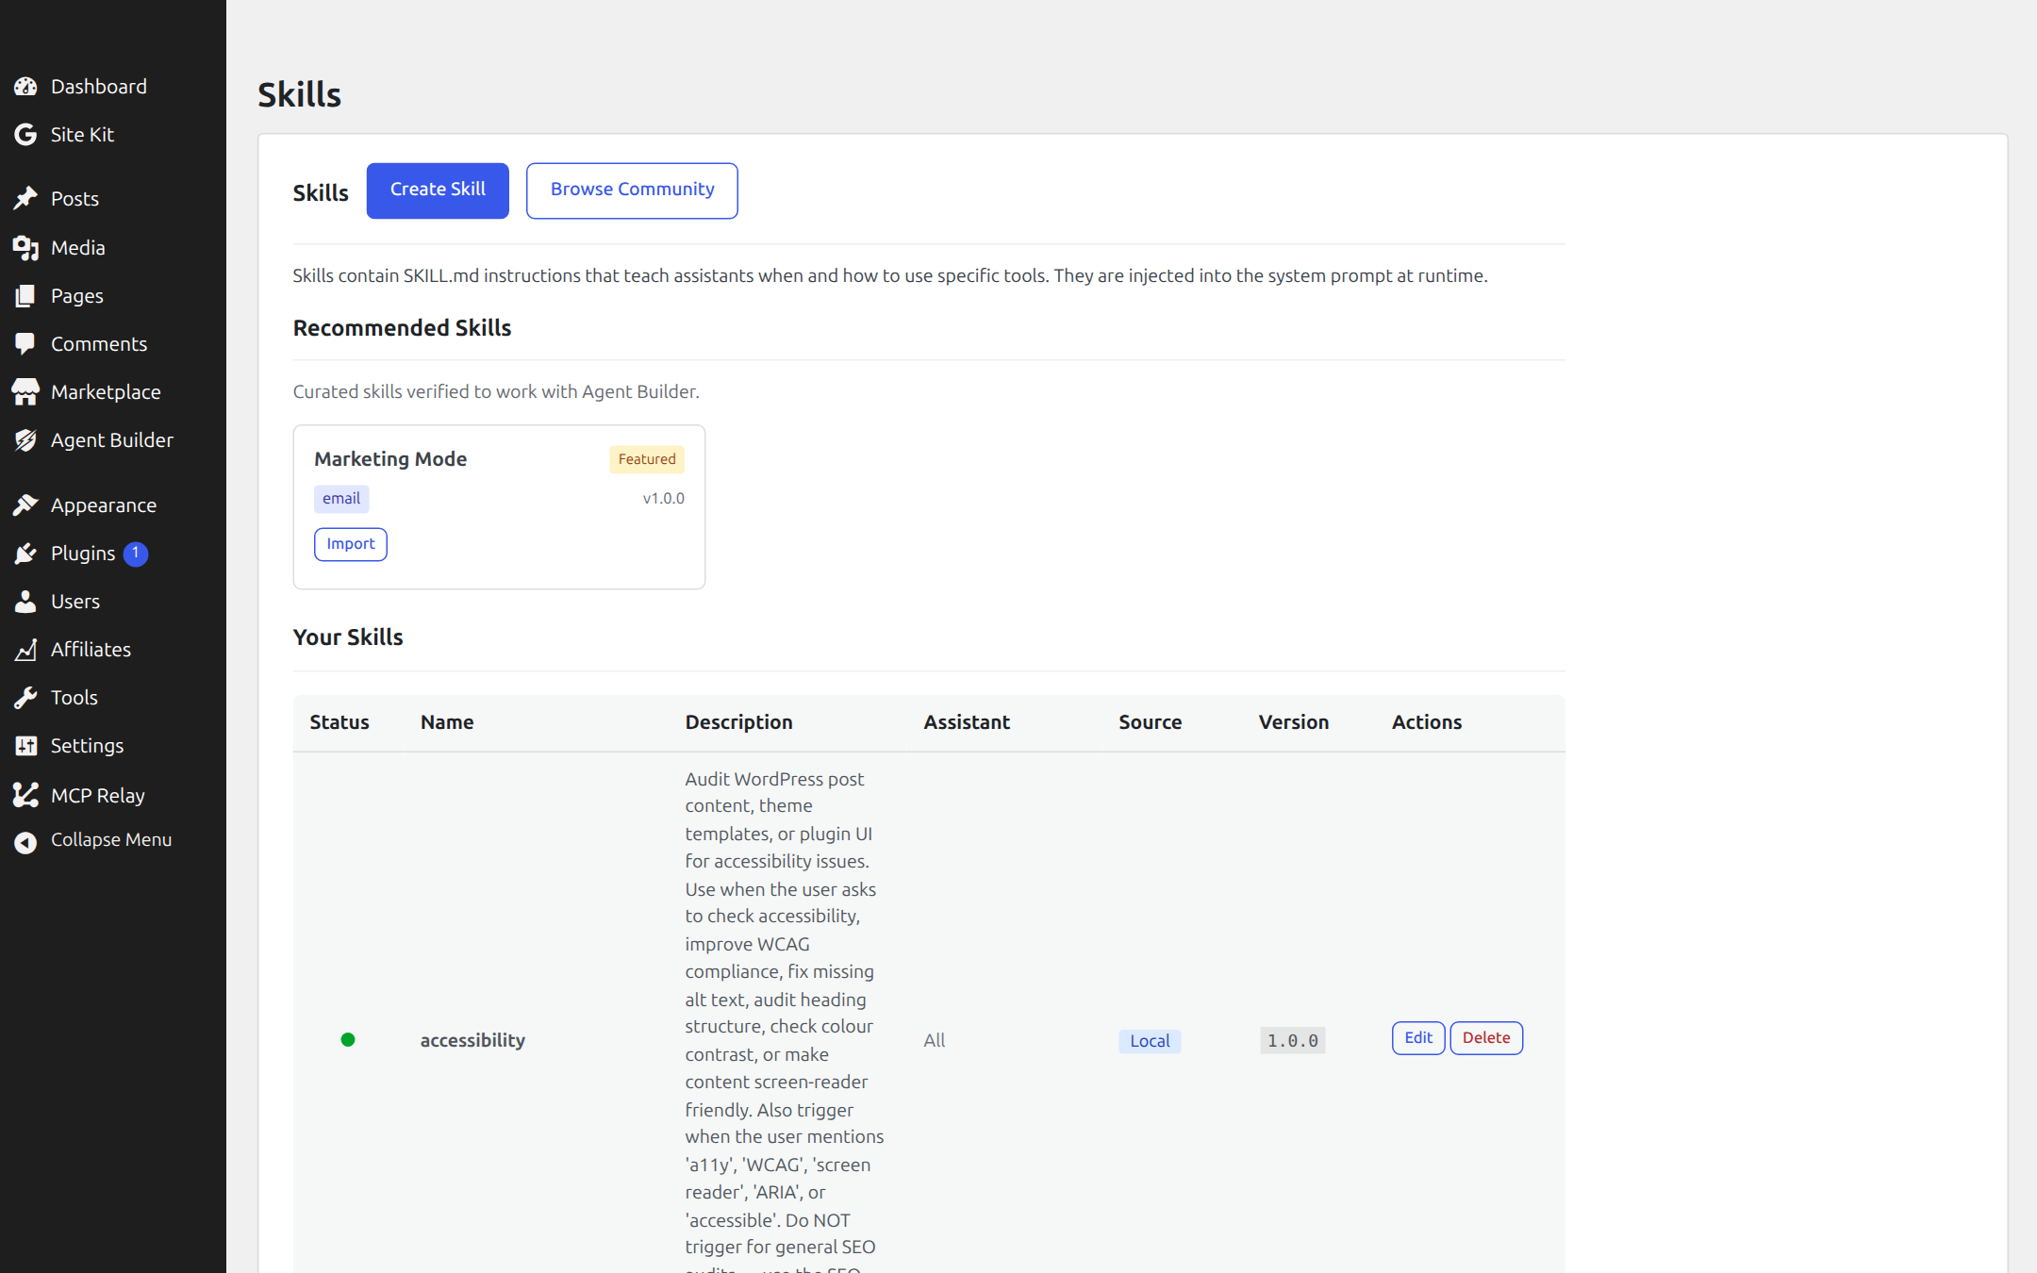Click the Plugins plug icon
Screen dimensions: 2037x1273
point(25,554)
